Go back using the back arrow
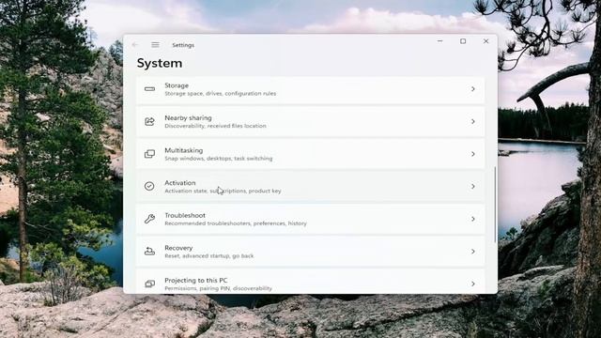This screenshot has width=601, height=338. 135,45
